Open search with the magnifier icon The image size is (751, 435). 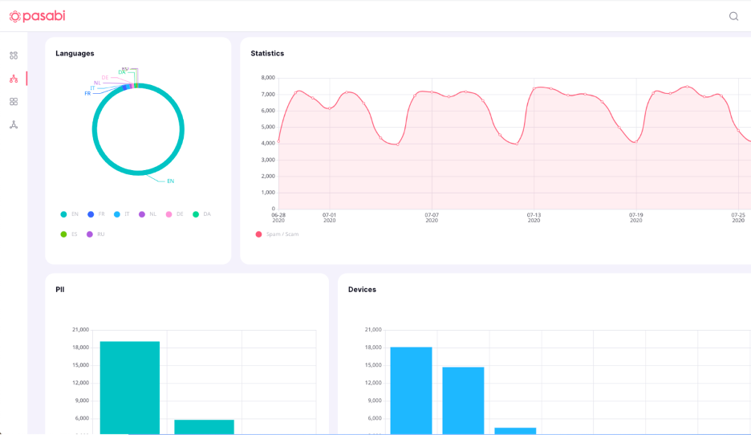point(733,16)
